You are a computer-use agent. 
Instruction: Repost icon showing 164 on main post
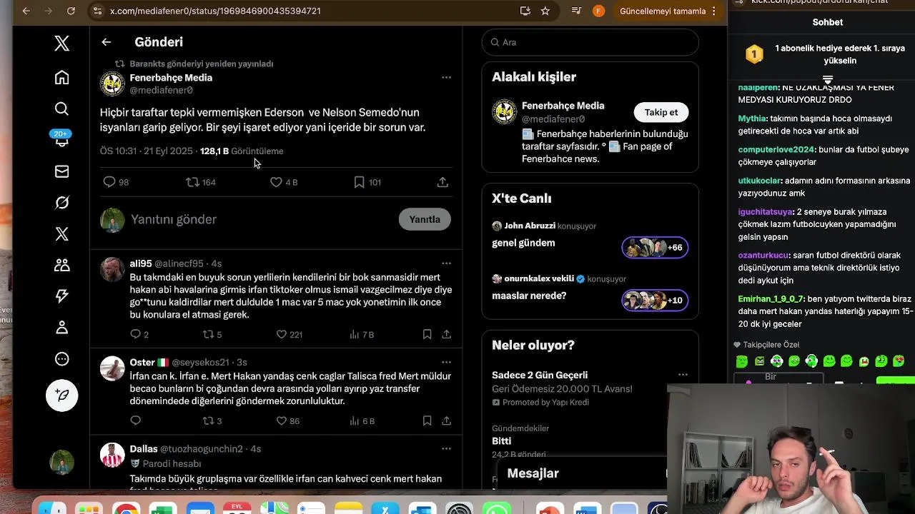coord(201,182)
